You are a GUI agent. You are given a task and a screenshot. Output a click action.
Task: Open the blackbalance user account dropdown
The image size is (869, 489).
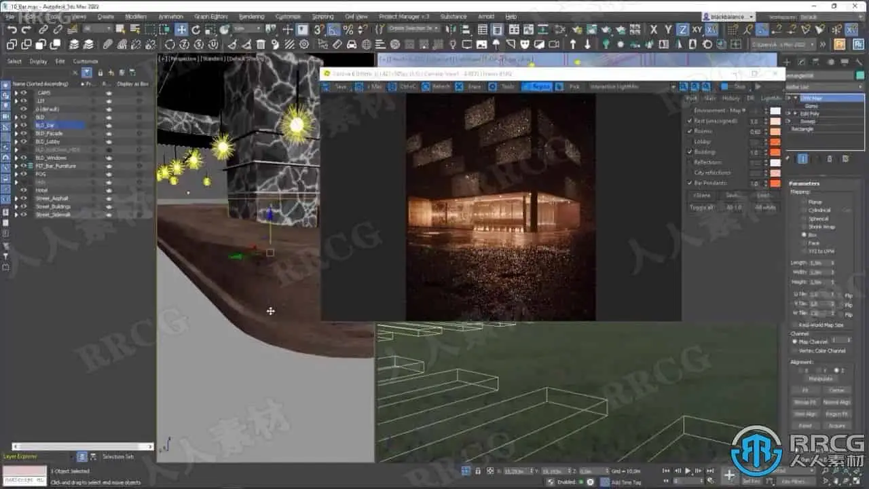click(729, 16)
